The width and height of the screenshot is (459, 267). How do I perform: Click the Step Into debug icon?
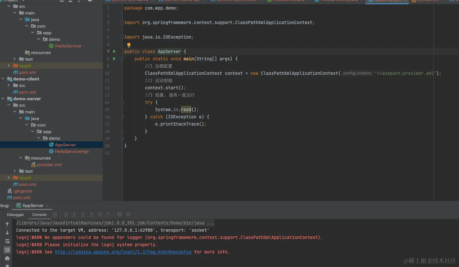[74, 214]
